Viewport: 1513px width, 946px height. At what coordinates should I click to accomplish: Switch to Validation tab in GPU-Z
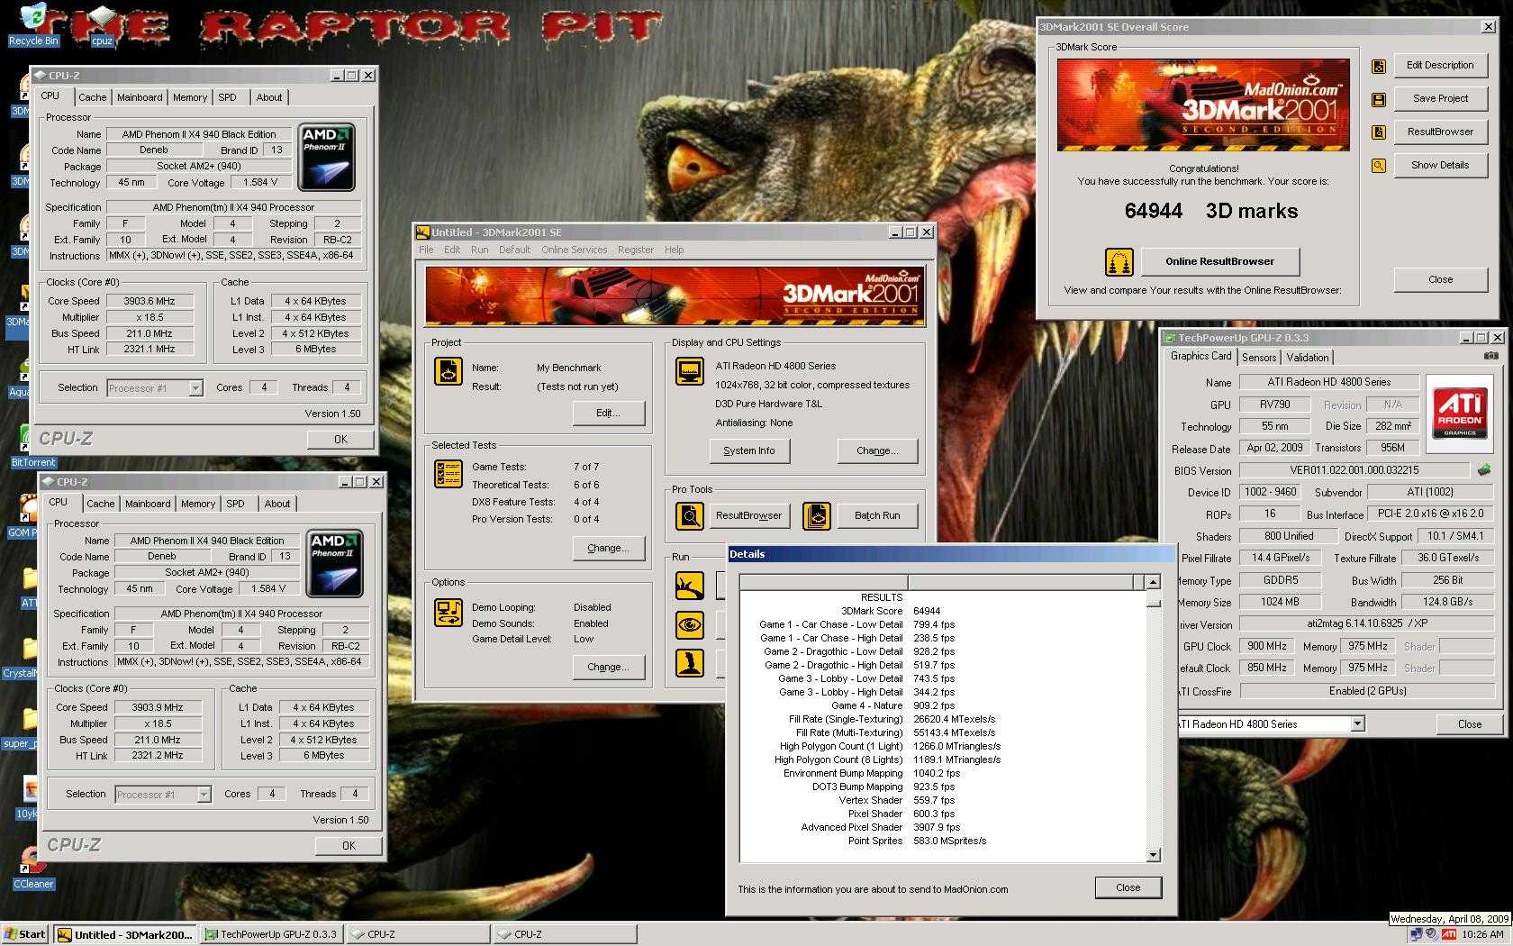point(1307,358)
